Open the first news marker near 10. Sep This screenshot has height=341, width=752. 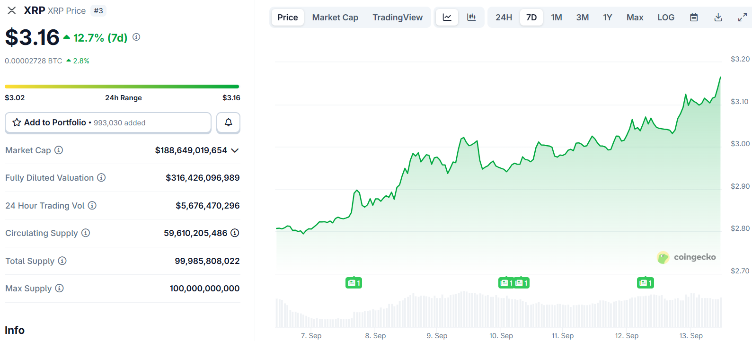(506, 283)
